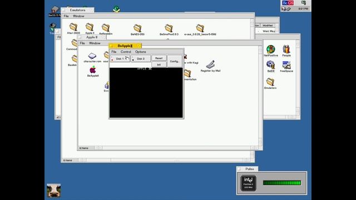The height and width of the screenshot is (200, 356).
Task: Click the green circular icon on desktop
Action: click(116, 9)
